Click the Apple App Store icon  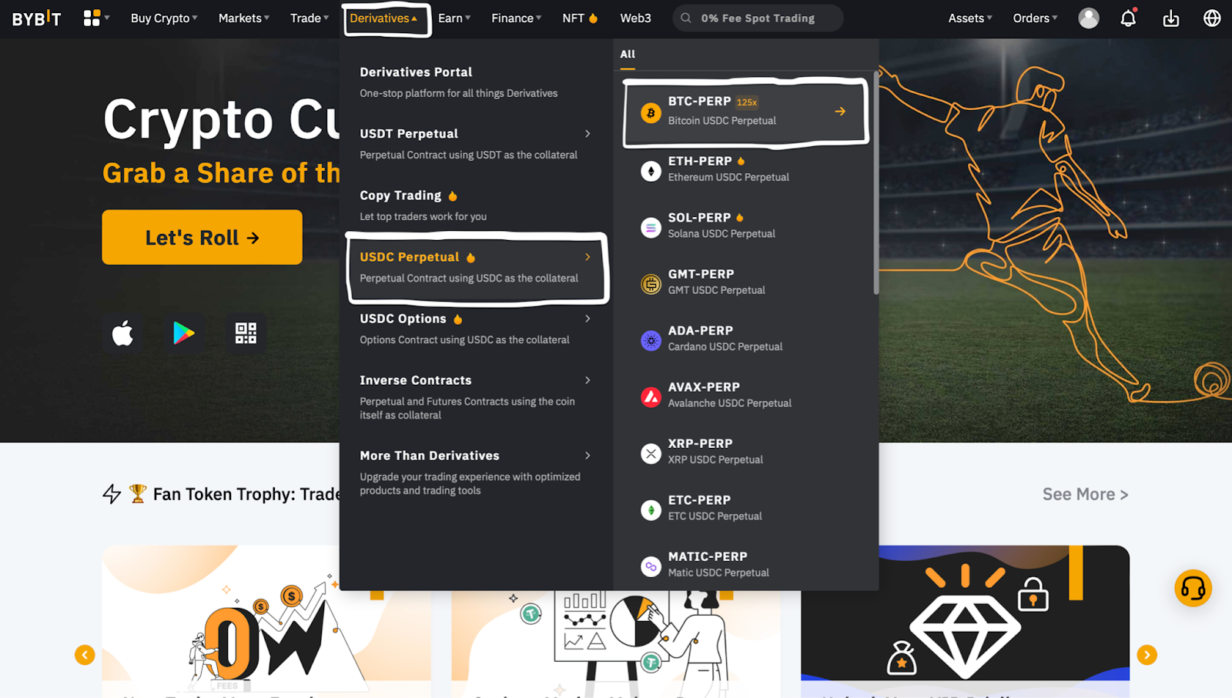click(122, 333)
